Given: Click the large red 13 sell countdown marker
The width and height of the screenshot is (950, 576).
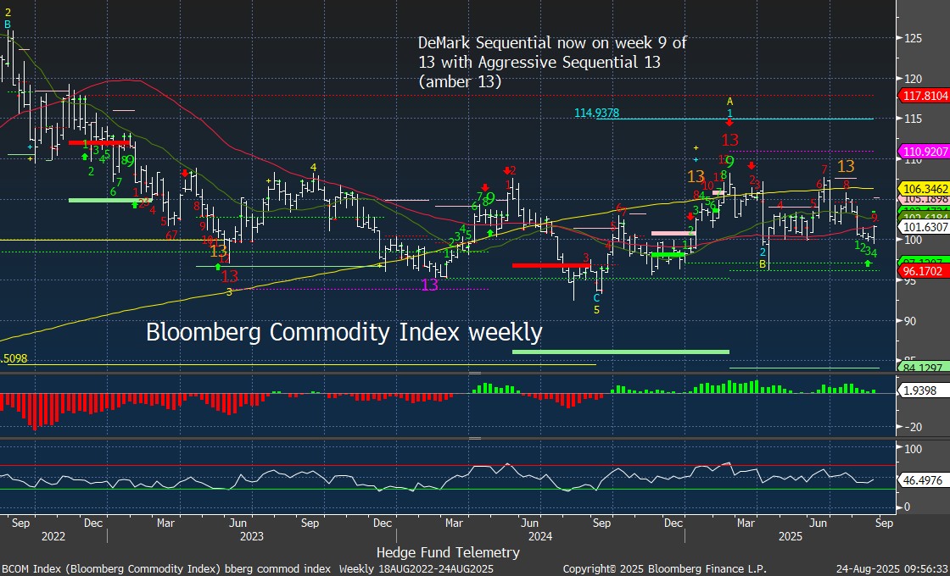Looking at the screenshot, I should click(x=729, y=140).
